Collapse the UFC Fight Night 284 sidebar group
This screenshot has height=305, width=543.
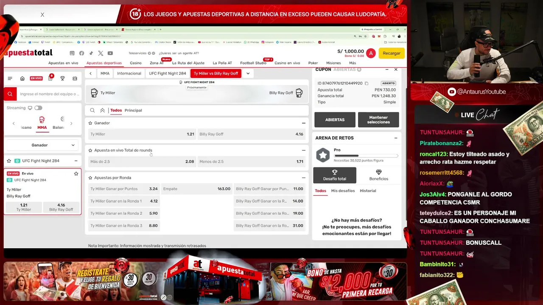(76, 161)
